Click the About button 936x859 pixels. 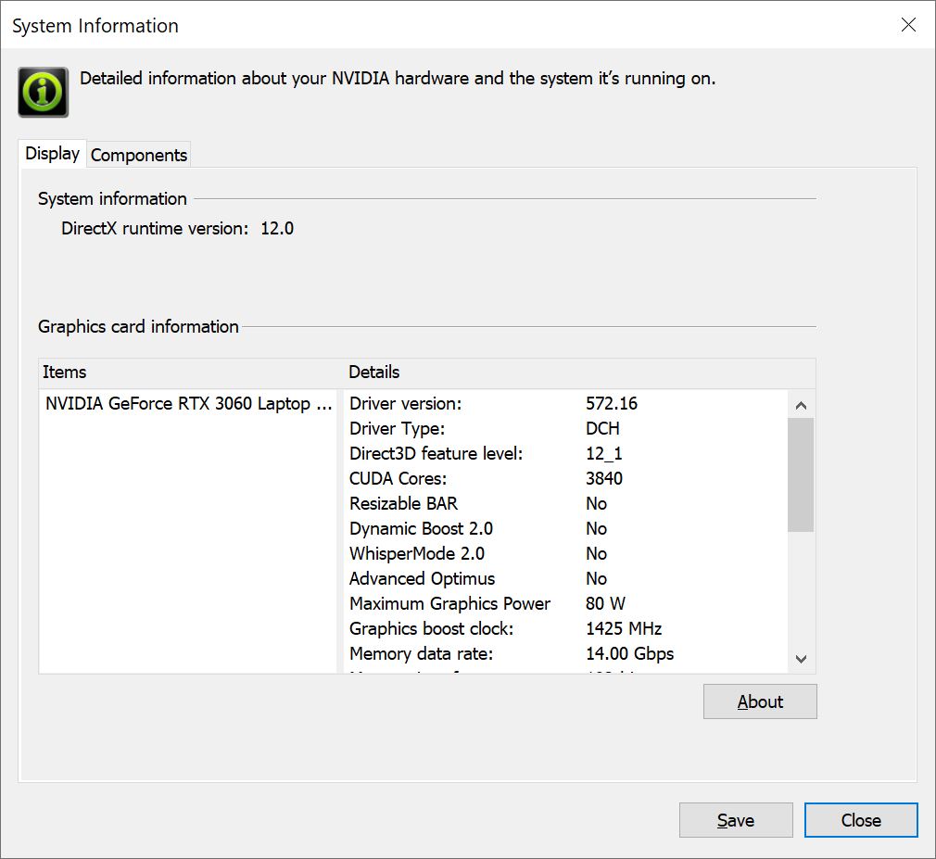click(x=760, y=701)
